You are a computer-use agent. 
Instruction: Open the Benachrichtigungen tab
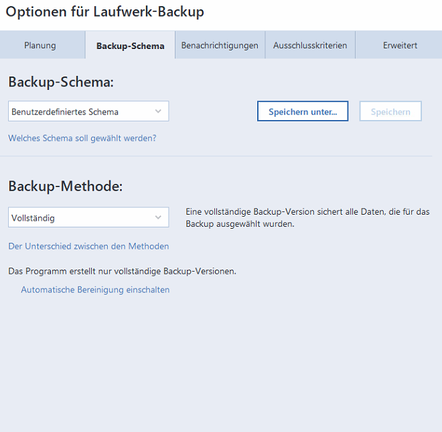[x=220, y=45]
